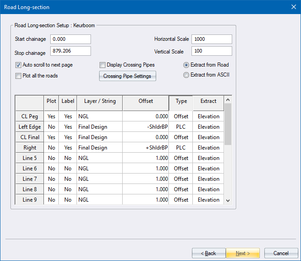Edit the Horizontal Scale value

[211, 39]
